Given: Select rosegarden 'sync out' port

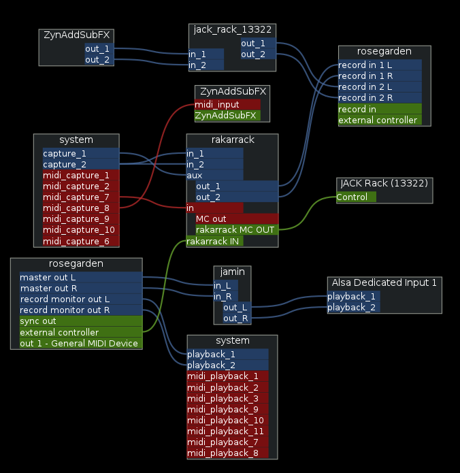Looking at the screenshot, I should pyautogui.click(x=81, y=321).
